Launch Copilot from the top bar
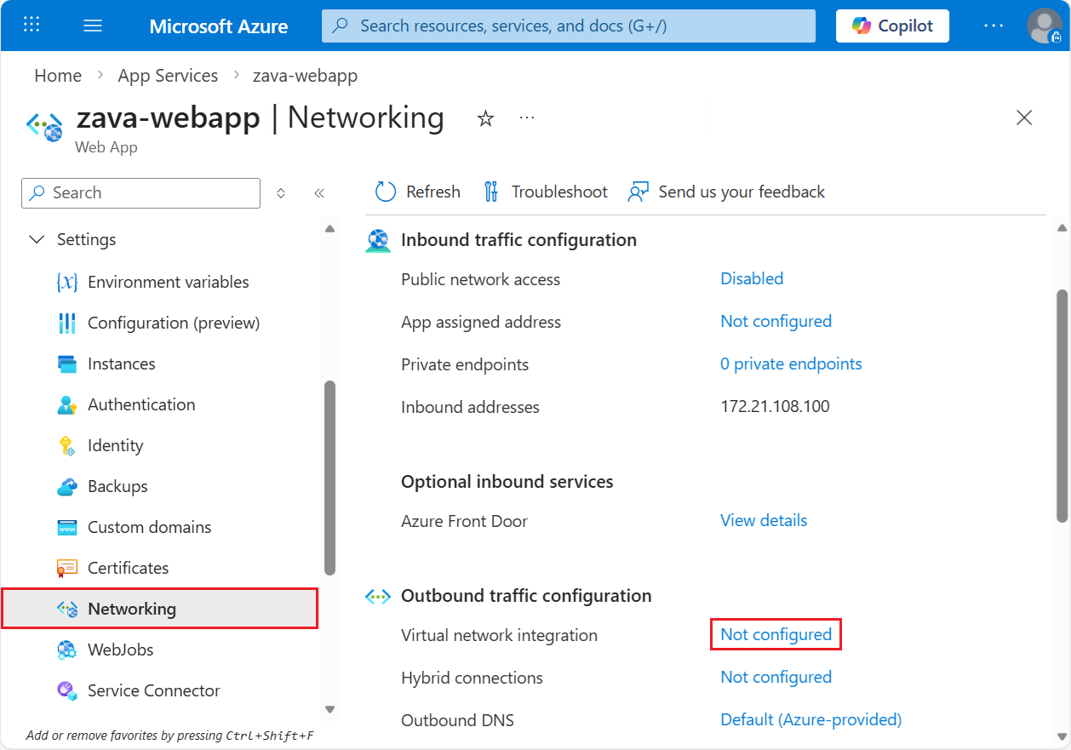The image size is (1071, 750). coord(891,26)
